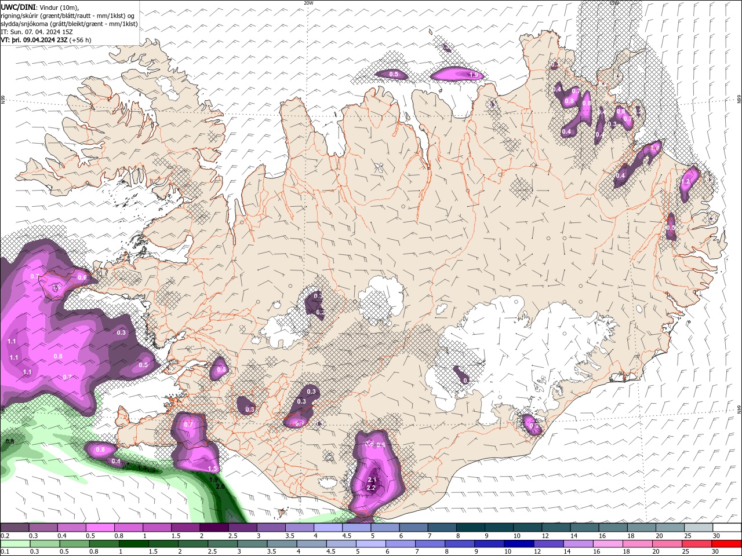Pick the royal blue 8 swatch in rain scale
The height and width of the screenshot is (556, 742).
tap(460, 544)
